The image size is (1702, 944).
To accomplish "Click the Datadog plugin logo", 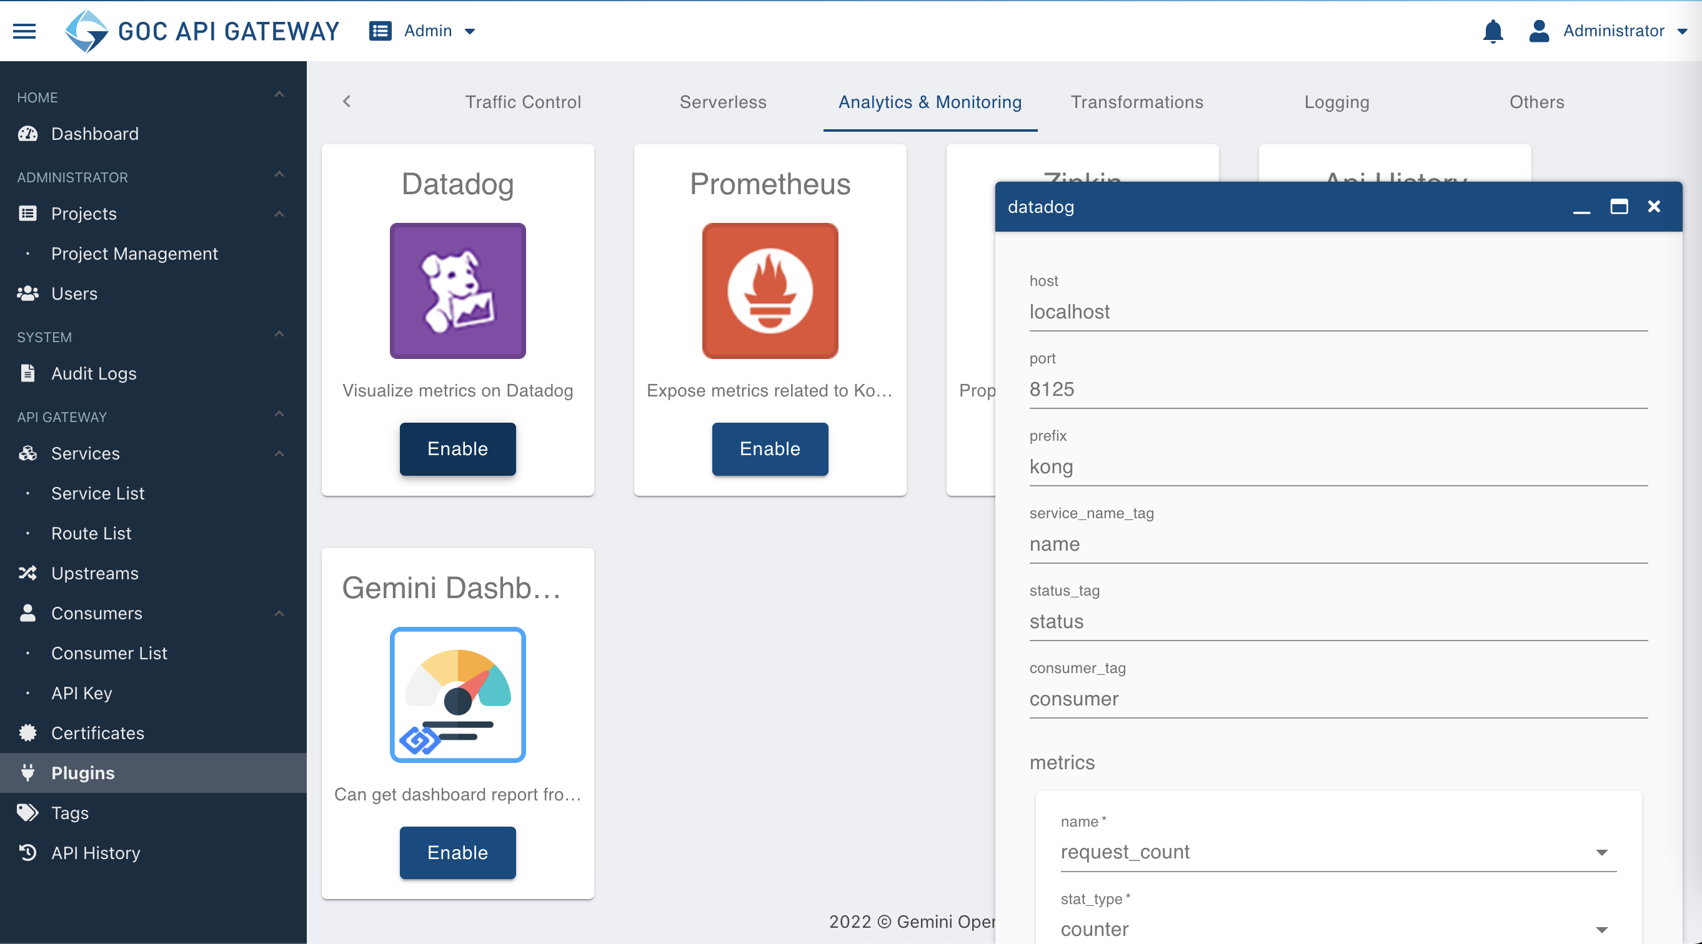I will tap(457, 290).
